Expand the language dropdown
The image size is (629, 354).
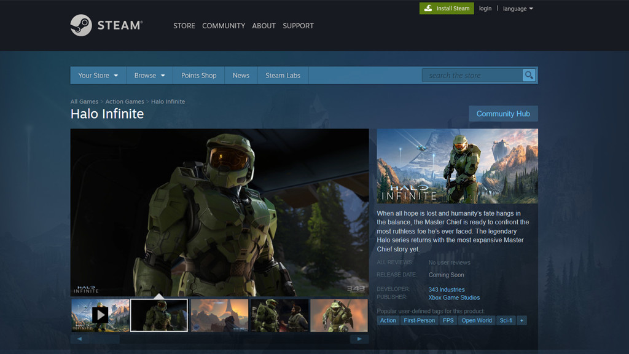518,9
